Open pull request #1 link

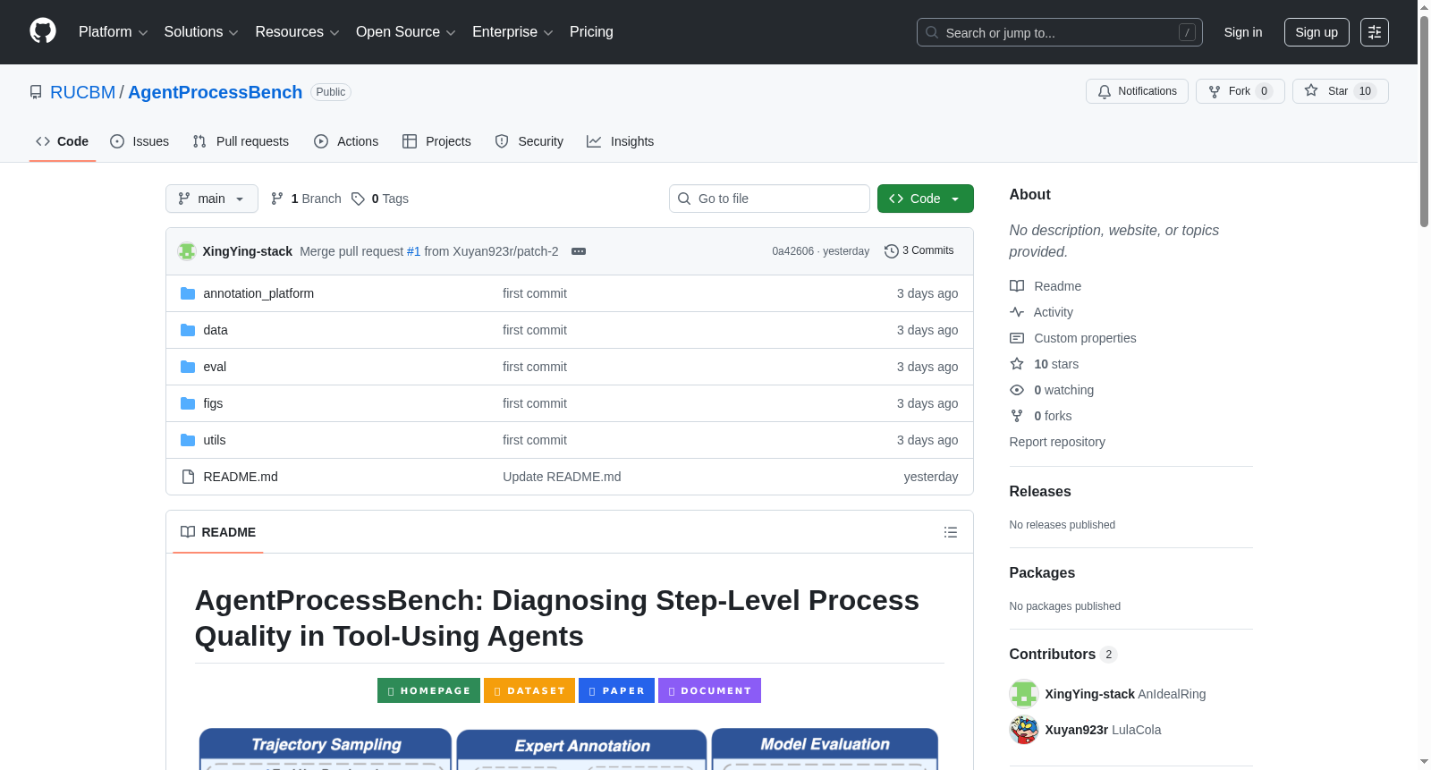pos(413,251)
